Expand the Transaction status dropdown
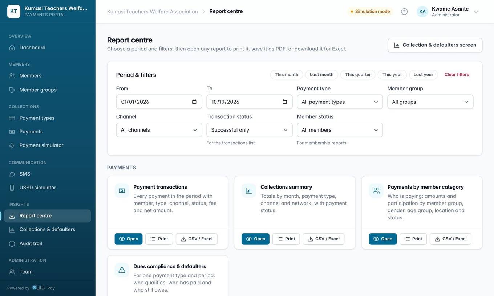This screenshot has height=296, width=494. 250,130
